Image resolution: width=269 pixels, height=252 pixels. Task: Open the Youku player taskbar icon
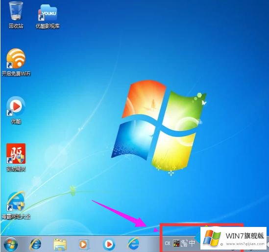click(109, 244)
